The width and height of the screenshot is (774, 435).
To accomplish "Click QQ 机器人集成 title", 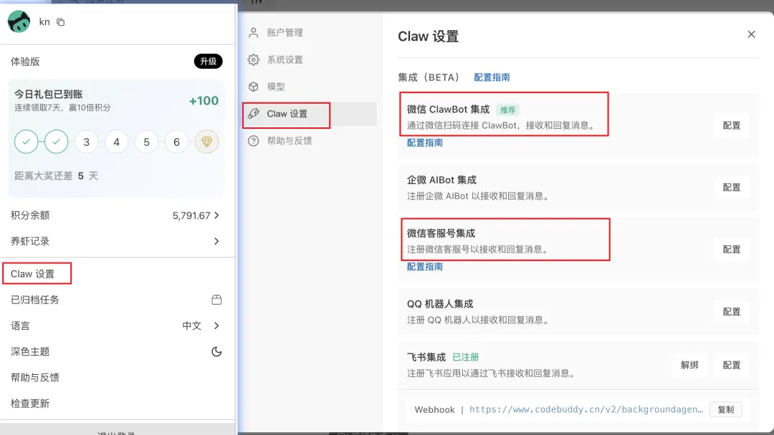I will 440,304.
